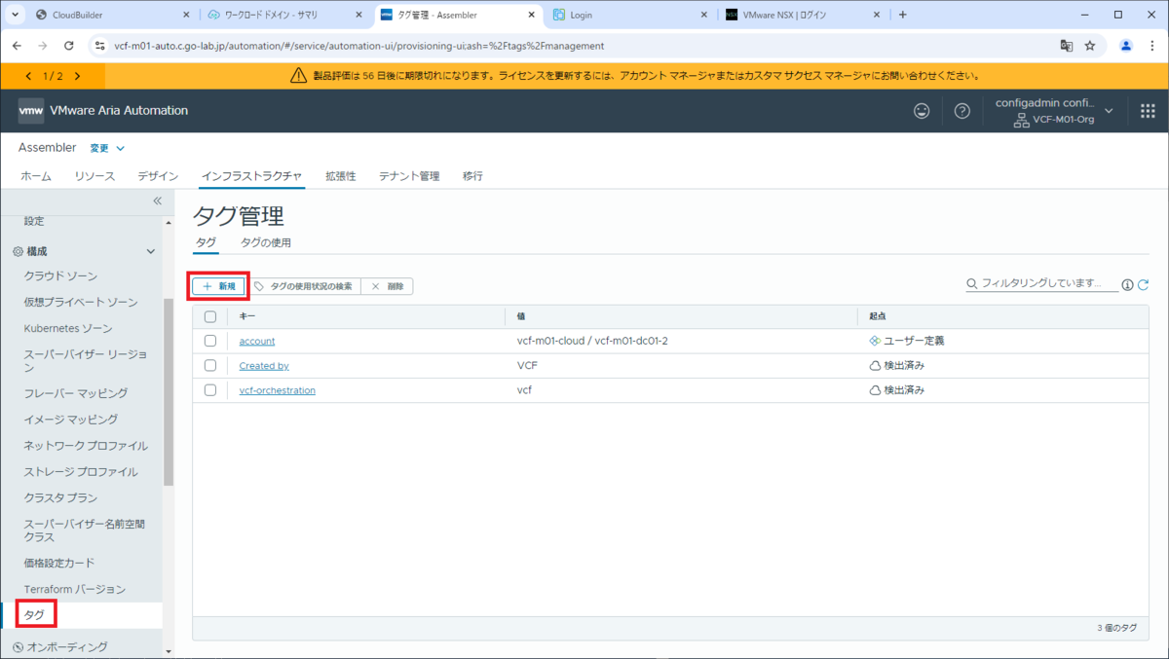Open the Chrome tab search dropdown

click(x=16, y=15)
